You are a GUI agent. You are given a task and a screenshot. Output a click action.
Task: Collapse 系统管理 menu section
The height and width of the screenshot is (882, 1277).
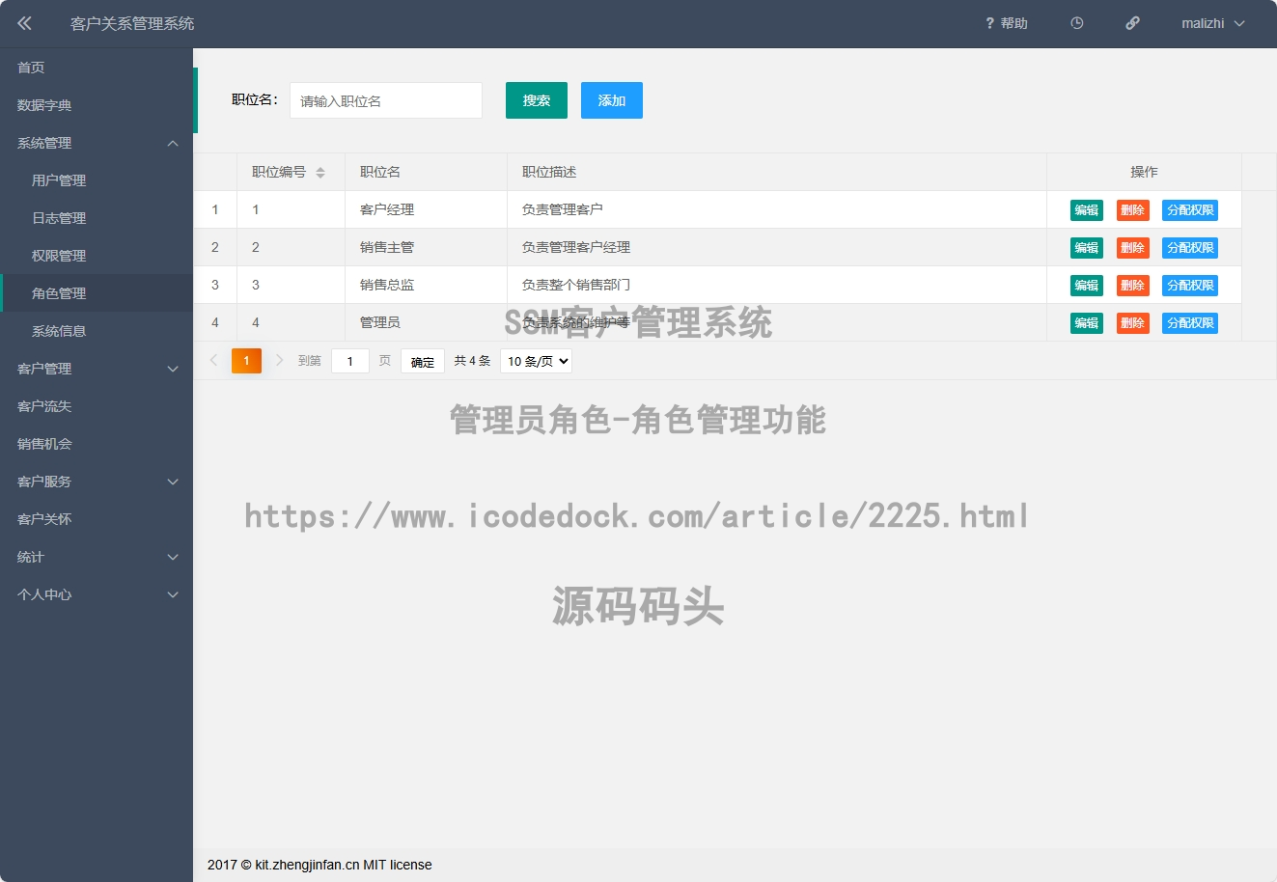coord(97,143)
